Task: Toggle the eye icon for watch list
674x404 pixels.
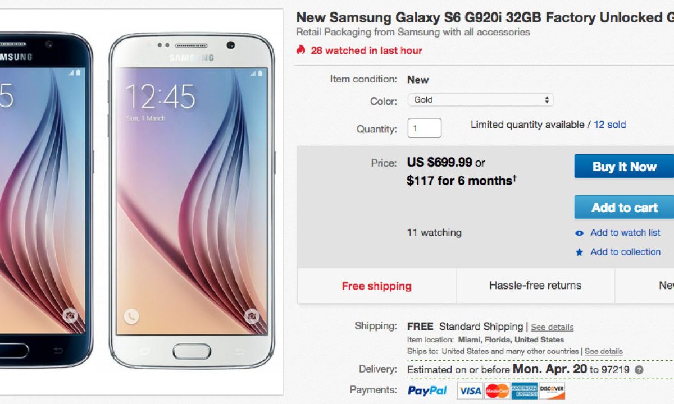Action: (x=580, y=233)
